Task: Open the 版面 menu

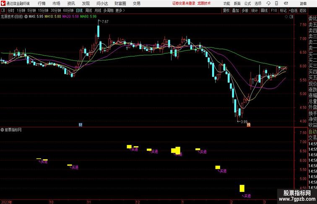Action: (237, 3)
